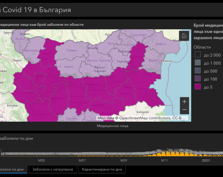Select the Ямбол region label on map
Image resolution: width=223 pixels, height=177 pixels.
coord(125,94)
